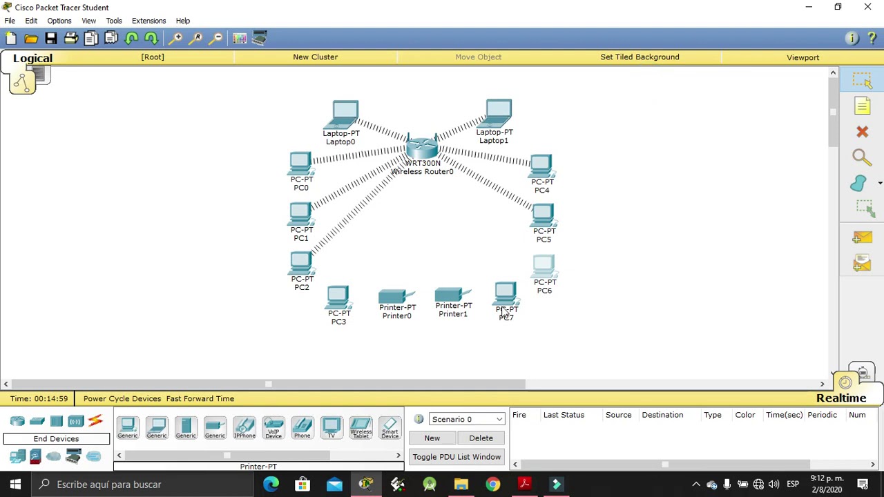Choose the Place Note tool
The width and height of the screenshot is (884, 497).
[862, 106]
